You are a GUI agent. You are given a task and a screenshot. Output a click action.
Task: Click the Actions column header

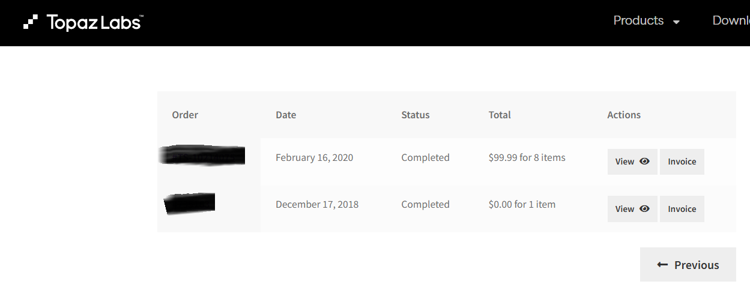(x=624, y=115)
